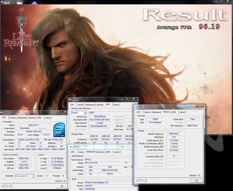Select Cache tab in the SPD window
The height and width of the screenshot is (191, 233).
pyautogui.click(x=81, y=105)
